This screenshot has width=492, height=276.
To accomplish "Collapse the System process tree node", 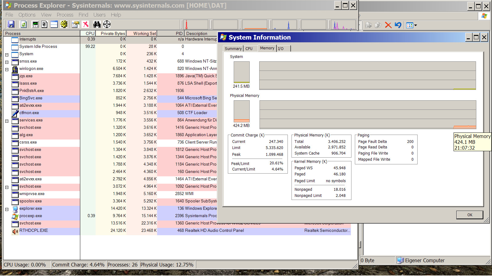I will 7,55.
